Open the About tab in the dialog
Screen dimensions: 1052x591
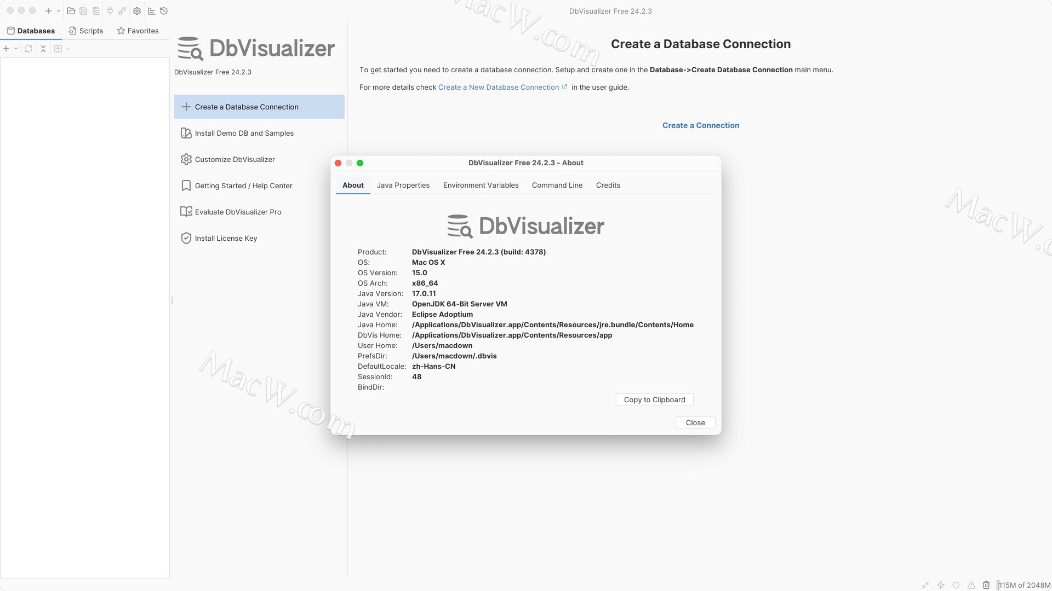353,185
